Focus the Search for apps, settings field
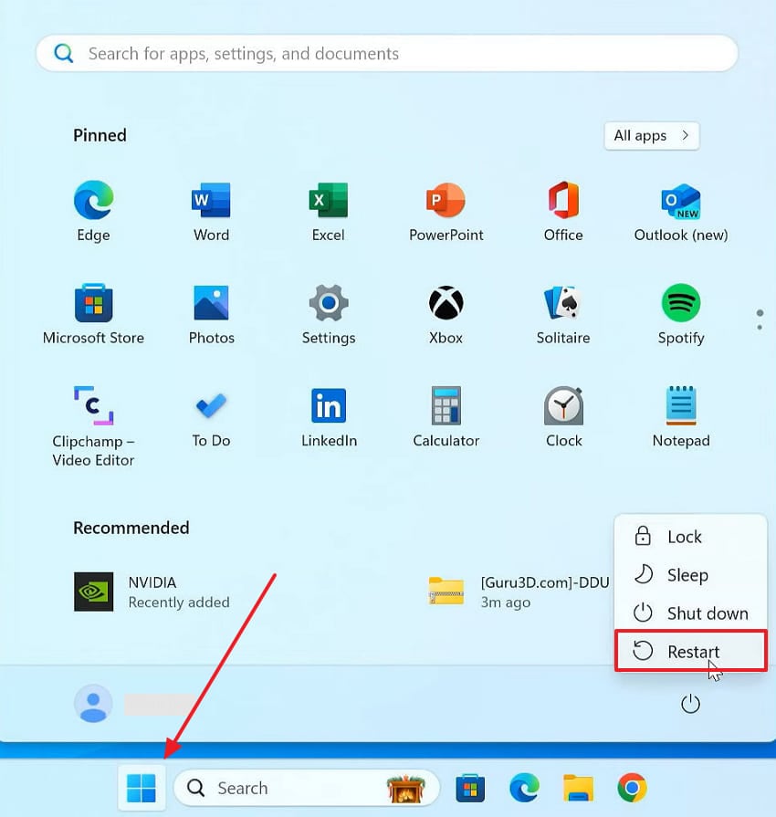Viewport: 776px width, 817px height. pyautogui.click(x=387, y=53)
